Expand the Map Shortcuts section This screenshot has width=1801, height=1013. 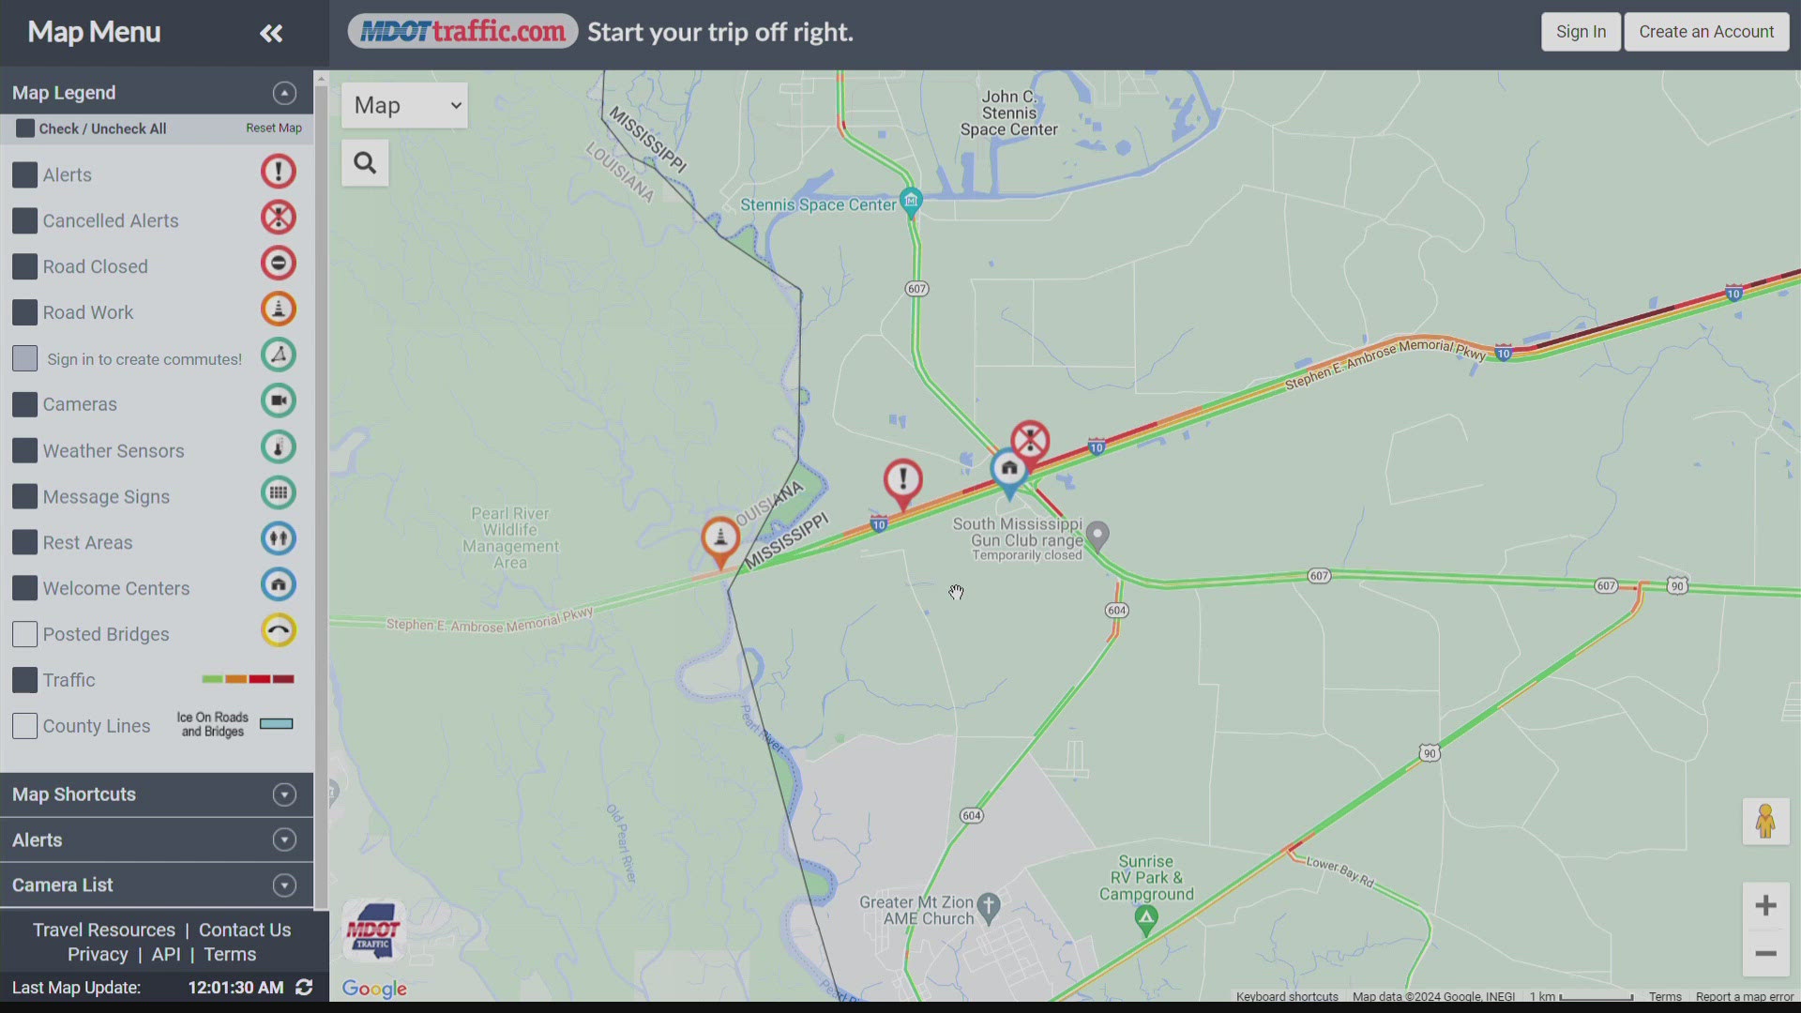(x=283, y=794)
